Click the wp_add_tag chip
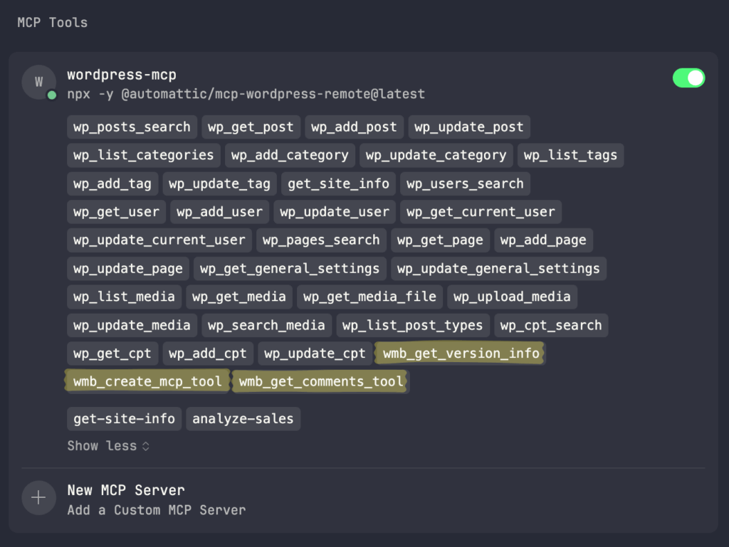The width and height of the screenshot is (729, 547). (x=112, y=184)
